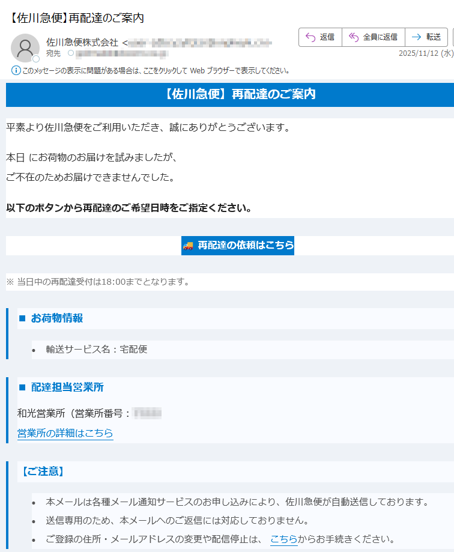The image size is (454, 552).
Task: Click the 配達担当営業所 section heading
Action: pyautogui.click(x=67, y=387)
